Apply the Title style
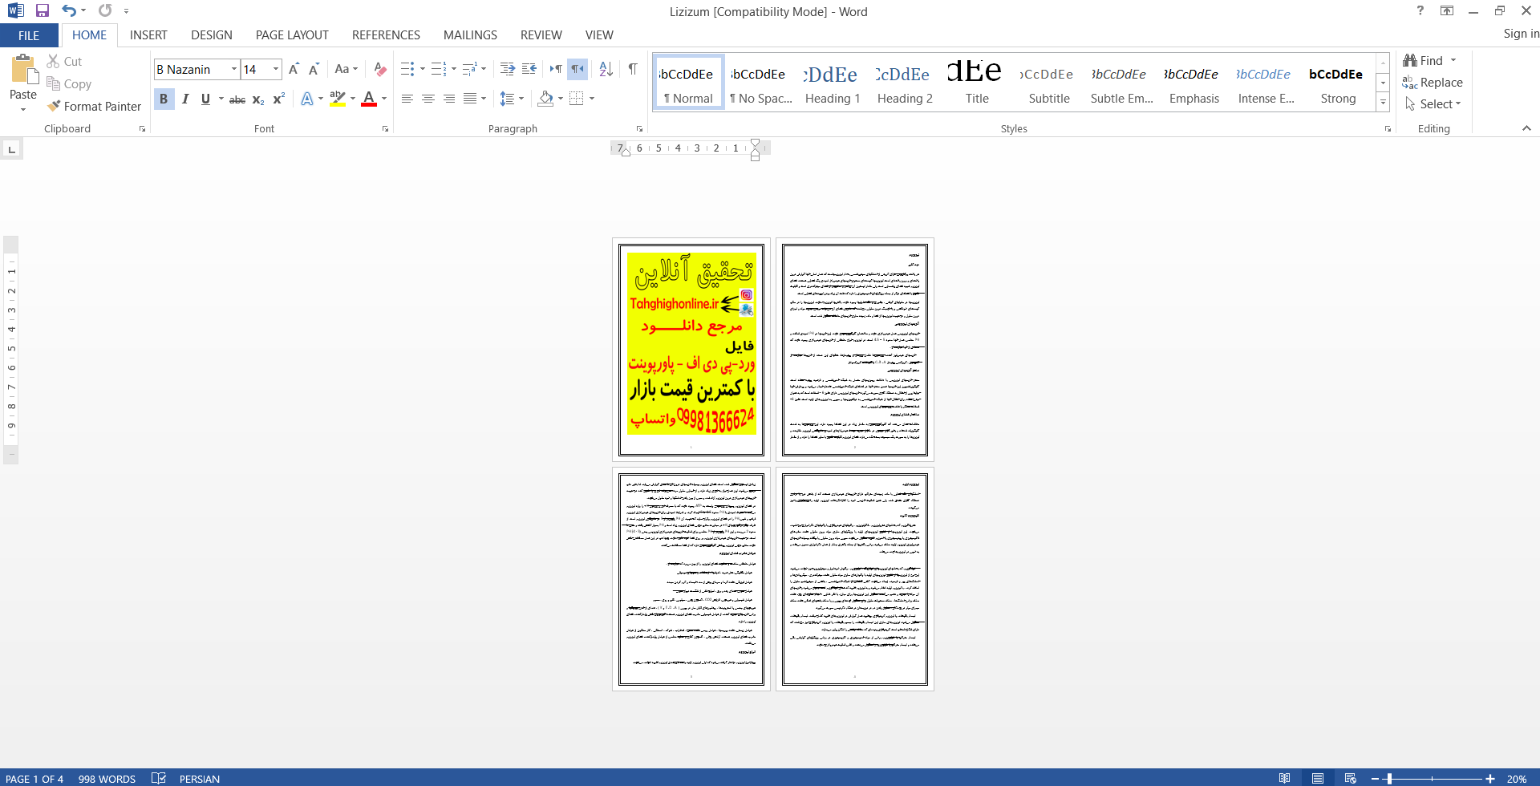 coord(977,83)
